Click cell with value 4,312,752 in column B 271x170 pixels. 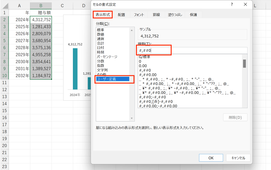click(41, 20)
